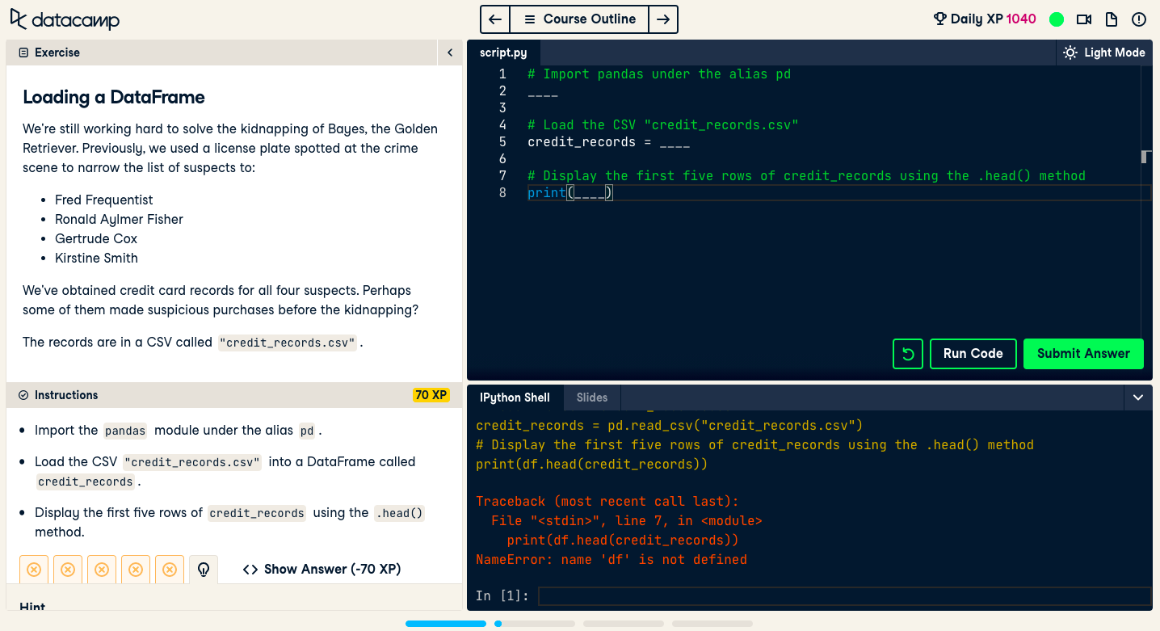This screenshot has width=1160, height=631.
Task: Click the exclamation report issue icon
Action: coord(1139,19)
